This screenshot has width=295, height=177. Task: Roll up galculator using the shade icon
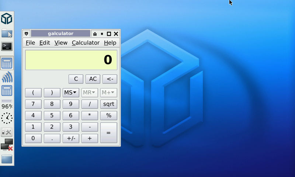pyautogui.click(x=95, y=34)
